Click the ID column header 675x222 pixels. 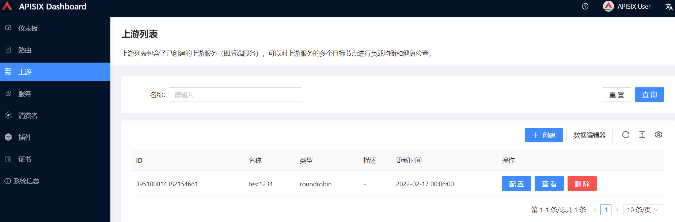(x=139, y=160)
